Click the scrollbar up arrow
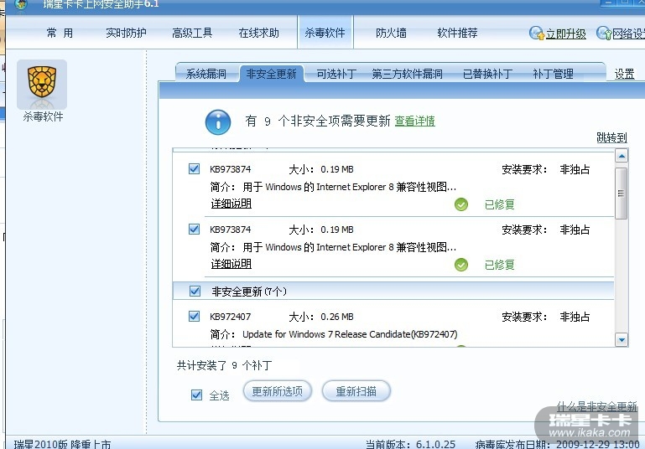 tap(622, 156)
